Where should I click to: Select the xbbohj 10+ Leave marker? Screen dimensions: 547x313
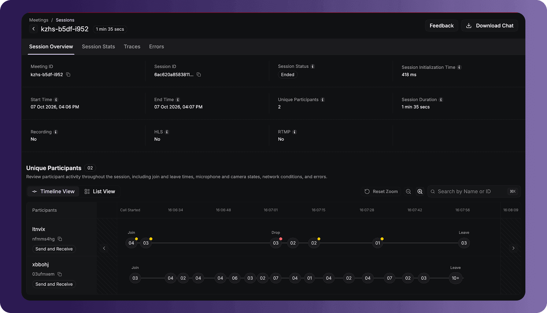pos(455,278)
